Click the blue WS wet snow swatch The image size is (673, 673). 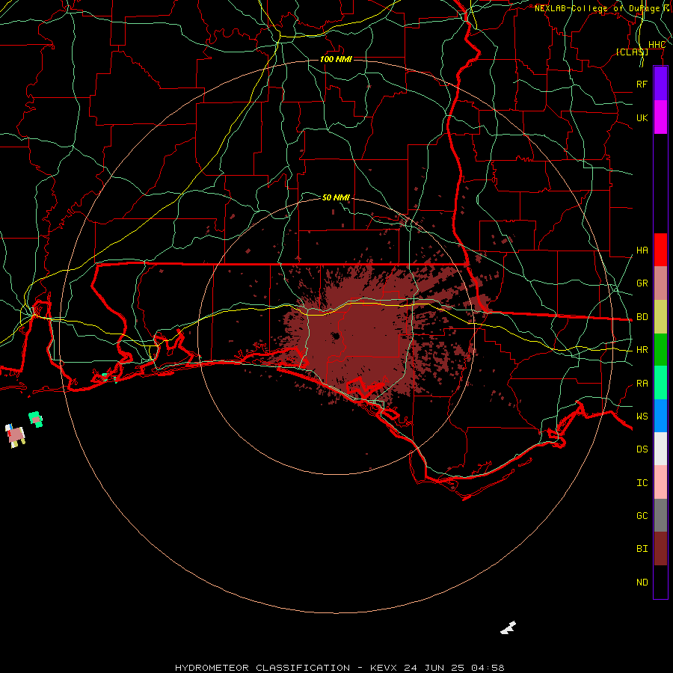(x=660, y=416)
